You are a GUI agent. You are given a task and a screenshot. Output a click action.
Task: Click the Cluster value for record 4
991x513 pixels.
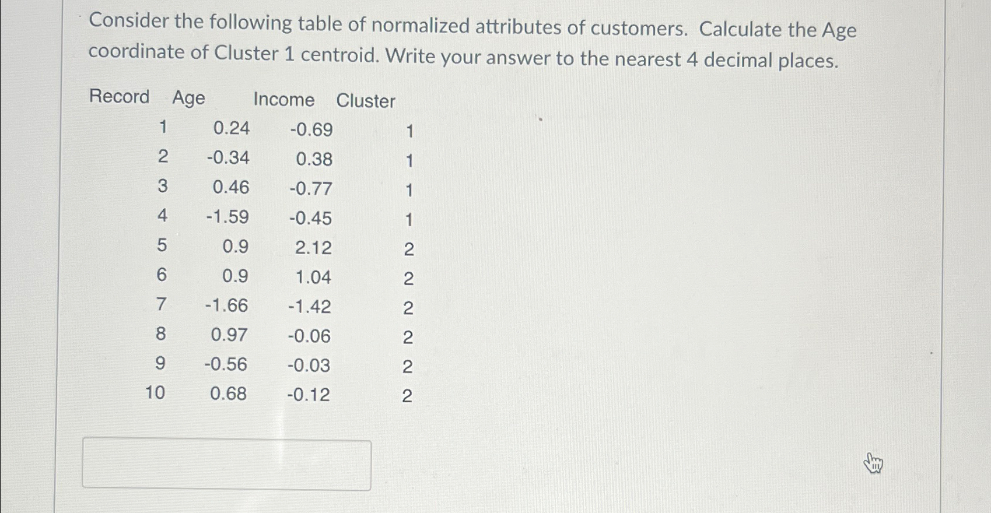[x=409, y=220]
